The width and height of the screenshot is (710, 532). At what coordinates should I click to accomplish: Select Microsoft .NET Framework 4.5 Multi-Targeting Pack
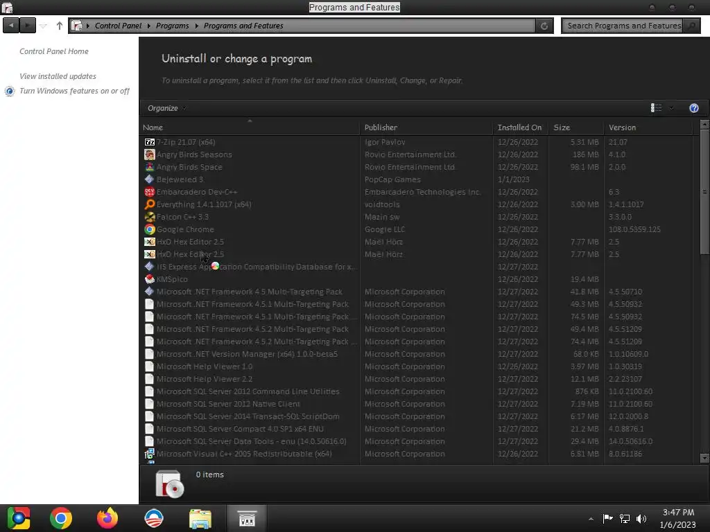point(417,292)
